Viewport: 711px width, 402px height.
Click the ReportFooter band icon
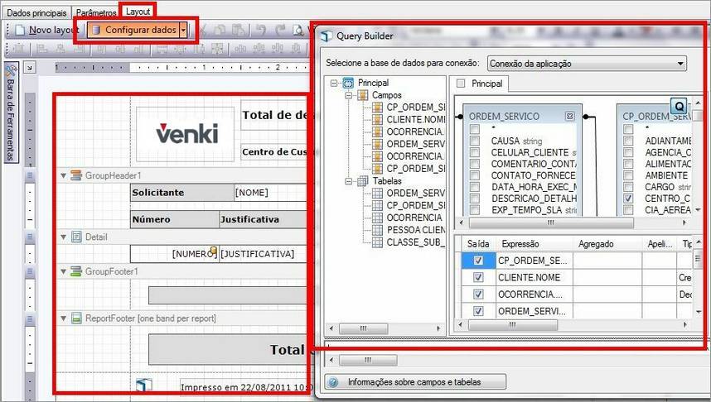76,318
